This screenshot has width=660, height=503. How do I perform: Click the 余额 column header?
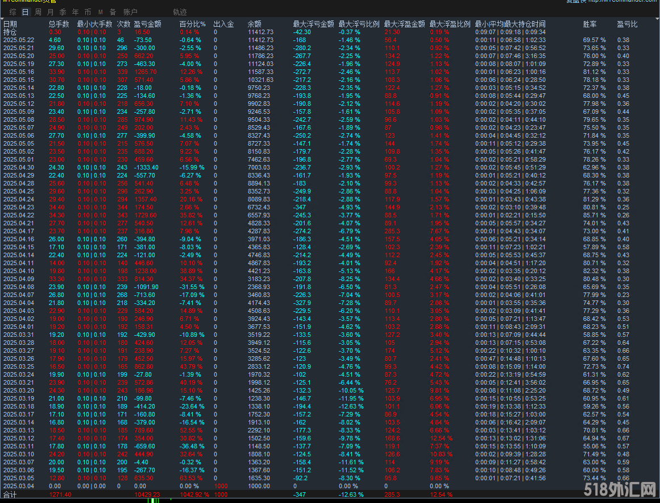coord(255,24)
